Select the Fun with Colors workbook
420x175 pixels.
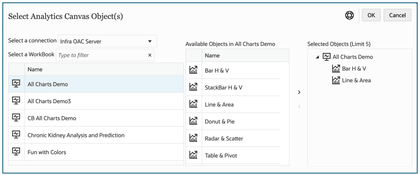pos(96,152)
